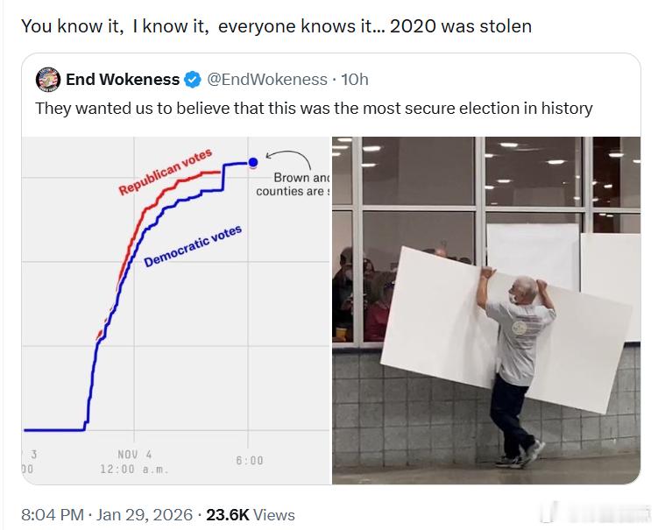The height and width of the screenshot is (530, 658).
Task: Click the blue "Democratic votes" chart label
Action: coord(192,246)
